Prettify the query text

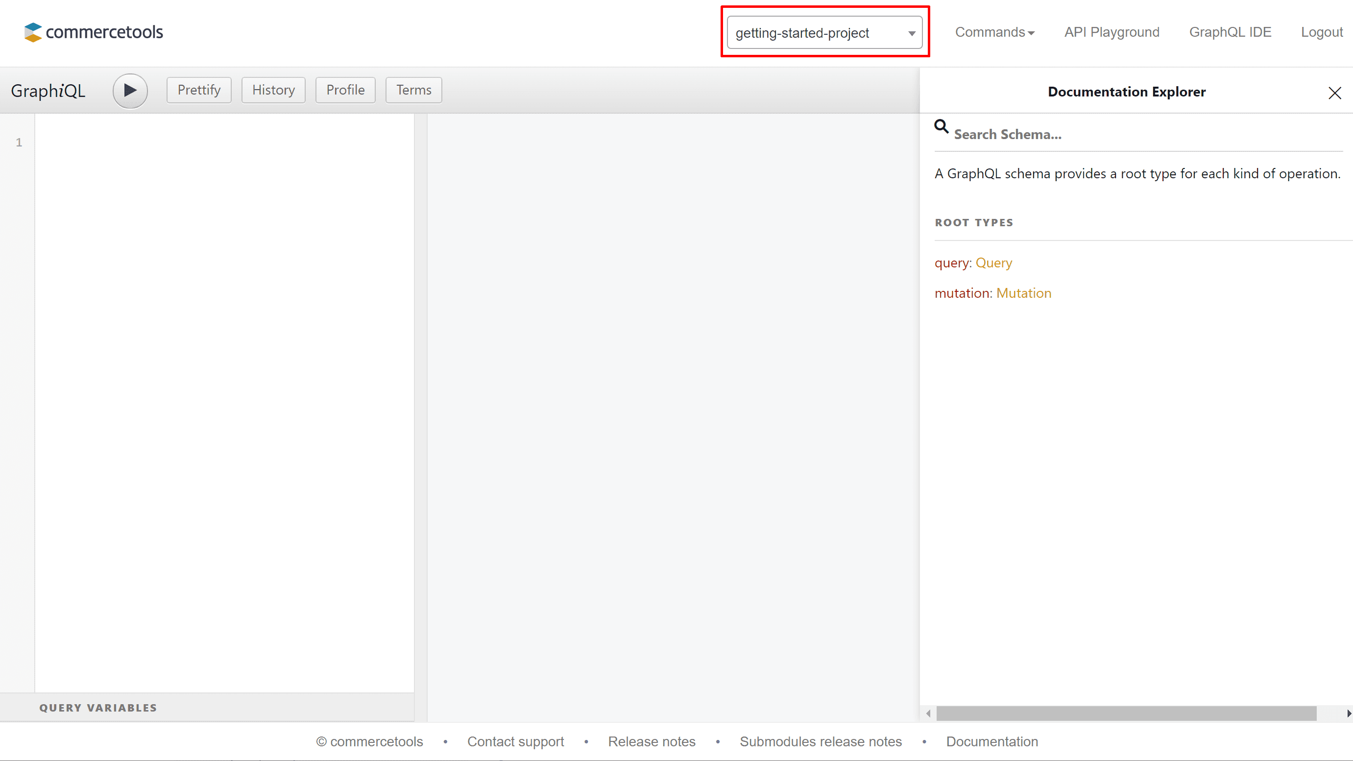(198, 90)
